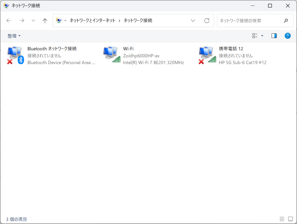Expand the address bar history dropdown
Image resolution: width=297 pixels, height=224 pixels.
click(193, 21)
